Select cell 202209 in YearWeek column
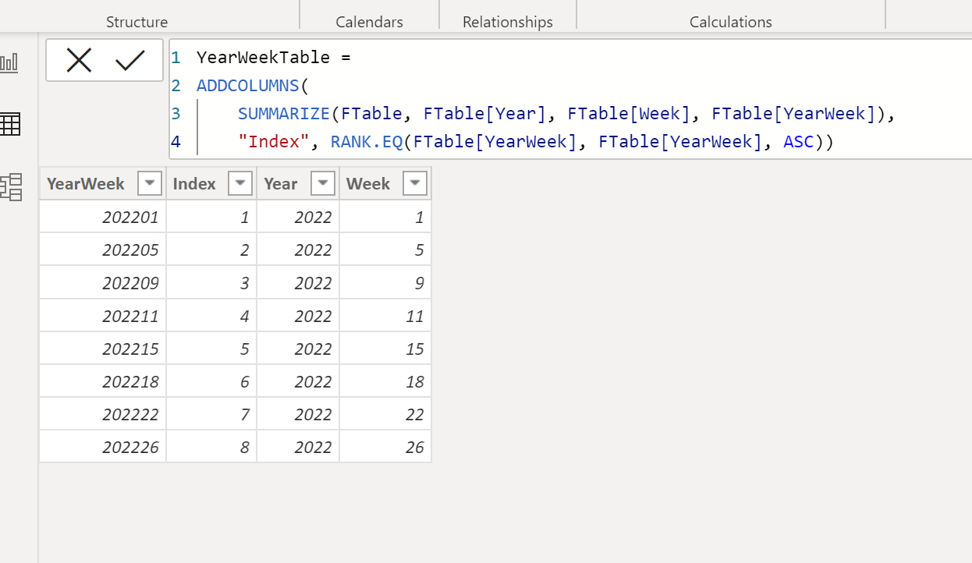972x563 pixels. click(103, 282)
